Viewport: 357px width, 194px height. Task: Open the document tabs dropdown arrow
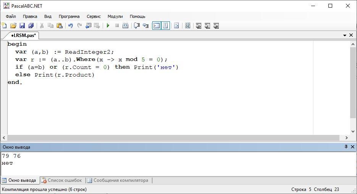[345, 35]
